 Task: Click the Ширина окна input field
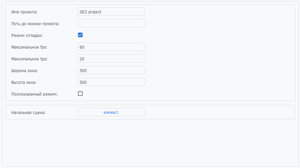(x=111, y=70)
